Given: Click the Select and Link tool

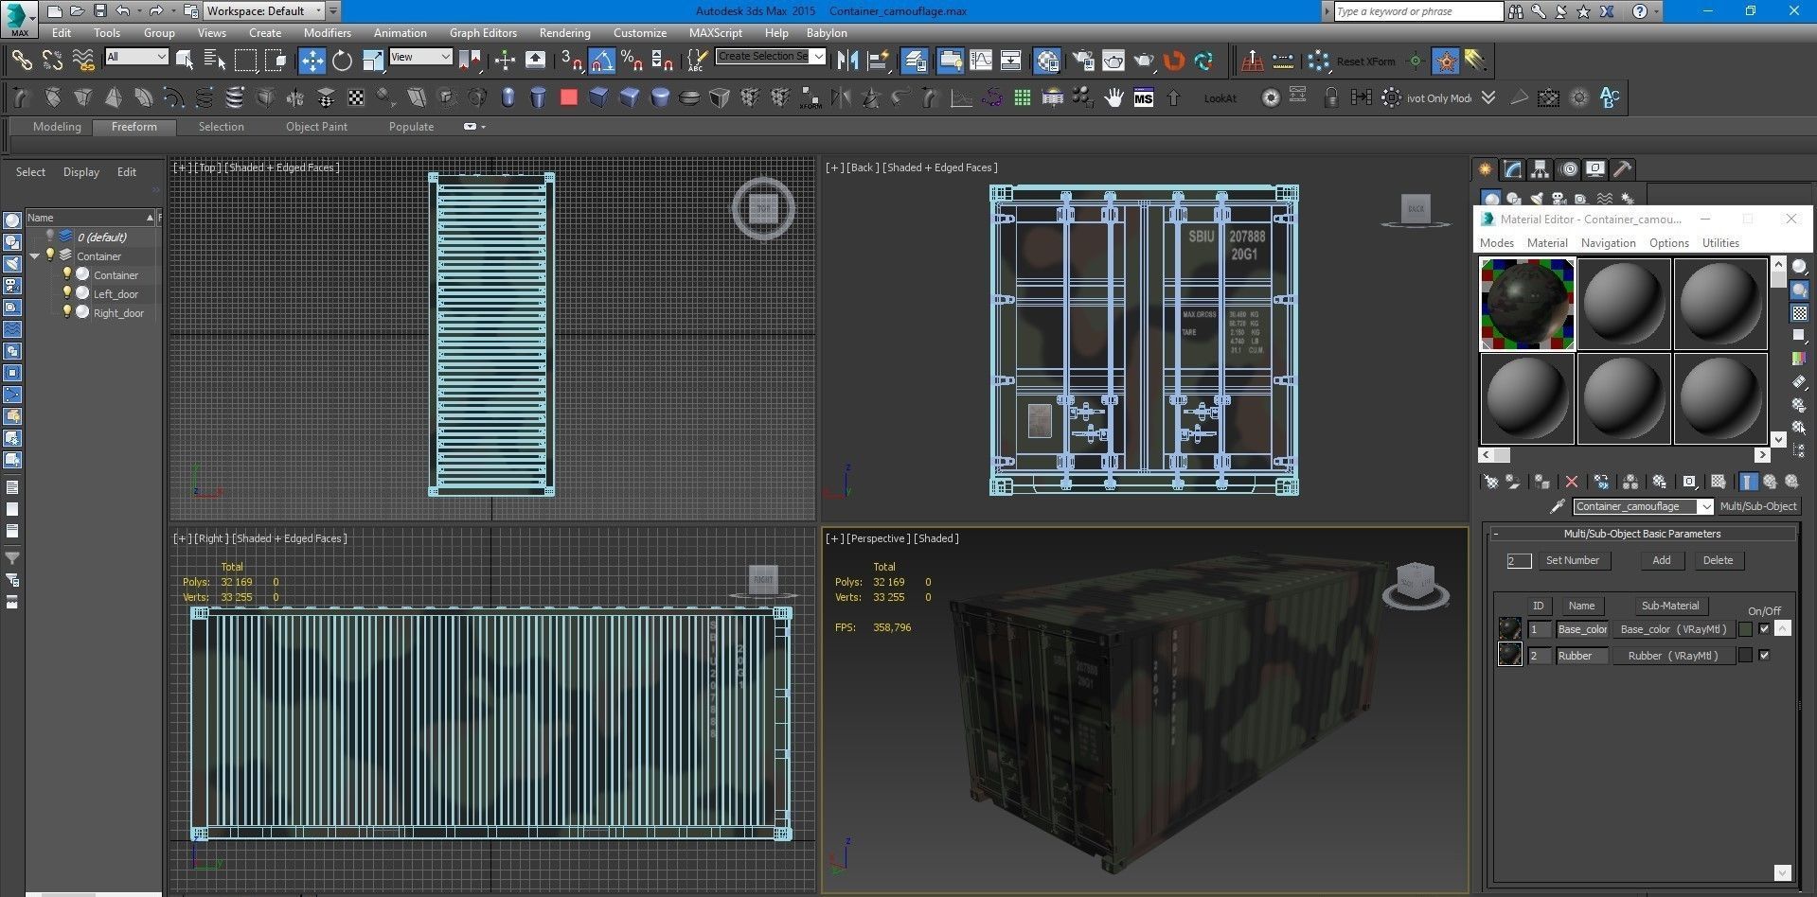Looking at the screenshot, I should point(21,62).
